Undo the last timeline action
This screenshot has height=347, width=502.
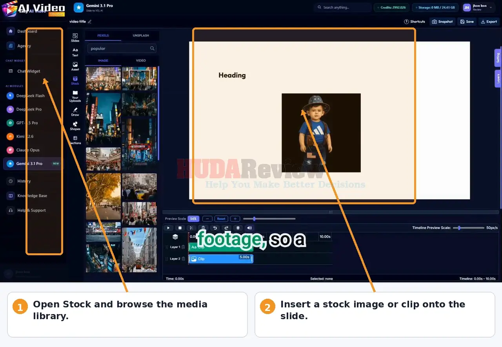pos(215,228)
